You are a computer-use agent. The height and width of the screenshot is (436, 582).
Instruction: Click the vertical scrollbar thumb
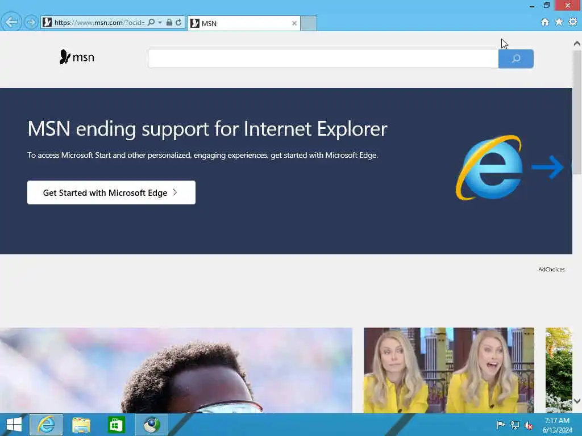click(577, 112)
